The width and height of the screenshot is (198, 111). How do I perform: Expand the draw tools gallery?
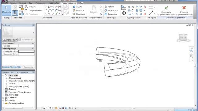(x=62, y=14)
